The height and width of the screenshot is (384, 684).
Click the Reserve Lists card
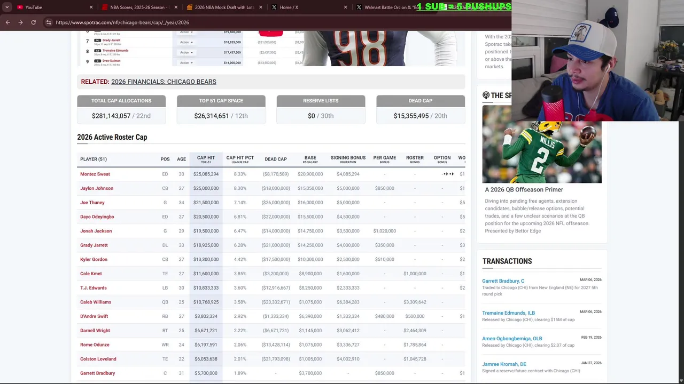[x=321, y=109]
